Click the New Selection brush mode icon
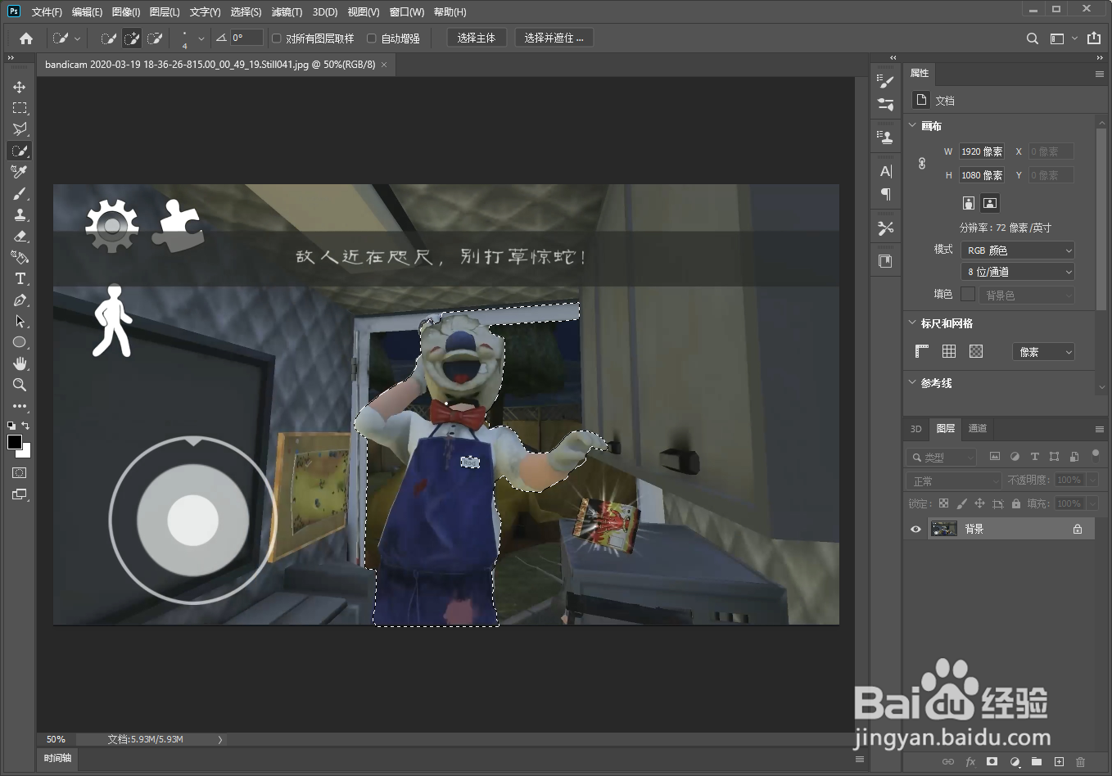Screen dimensions: 1112x776 (108, 38)
